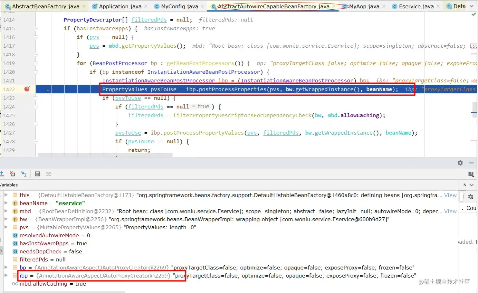Open the debug panel settings gear

click(x=460, y=163)
